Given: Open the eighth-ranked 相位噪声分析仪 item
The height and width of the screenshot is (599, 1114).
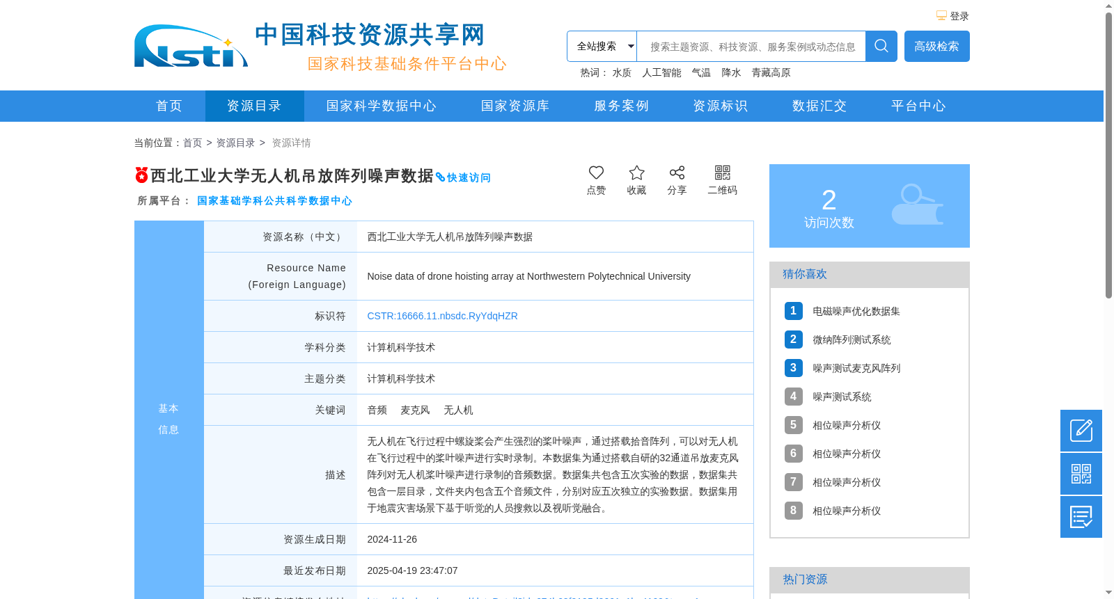Looking at the screenshot, I should (847, 511).
